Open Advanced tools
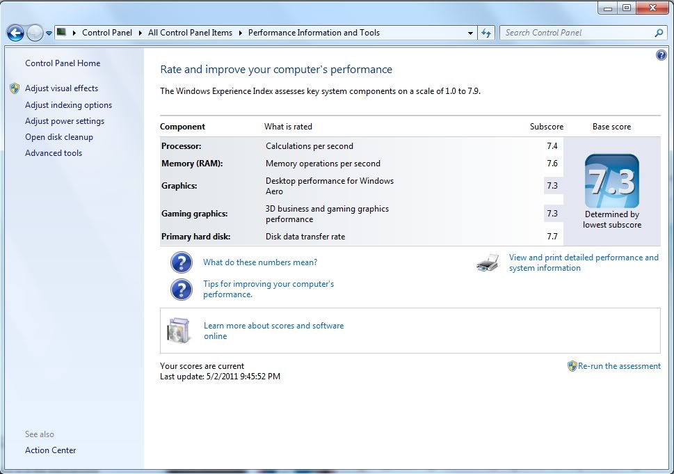The height and width of the screenshot is (474, 674). pos(54,153)
